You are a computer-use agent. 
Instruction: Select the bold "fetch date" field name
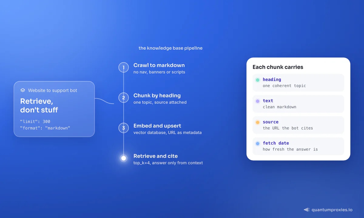pos(276,143)
